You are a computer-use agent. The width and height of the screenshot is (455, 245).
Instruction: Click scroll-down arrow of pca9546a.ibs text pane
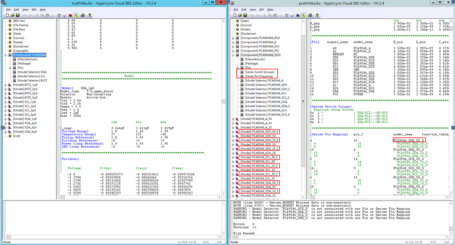pyautogui.click(x=451, y=193)
